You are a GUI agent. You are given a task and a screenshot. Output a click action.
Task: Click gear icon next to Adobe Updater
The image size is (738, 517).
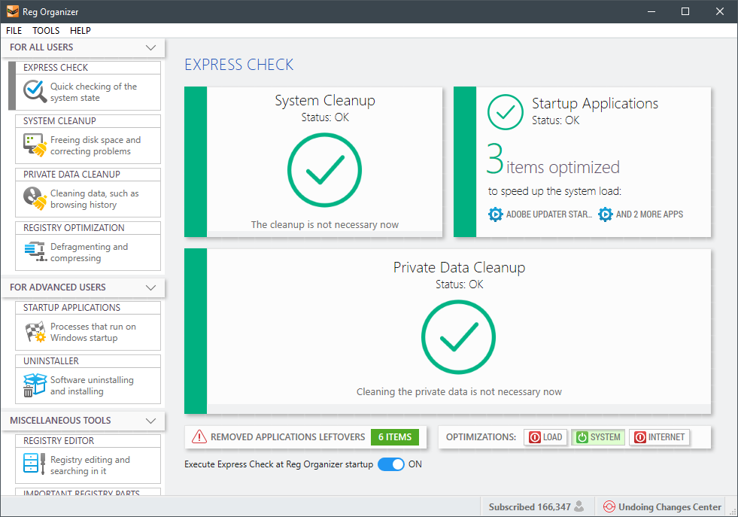pos(495,214)
